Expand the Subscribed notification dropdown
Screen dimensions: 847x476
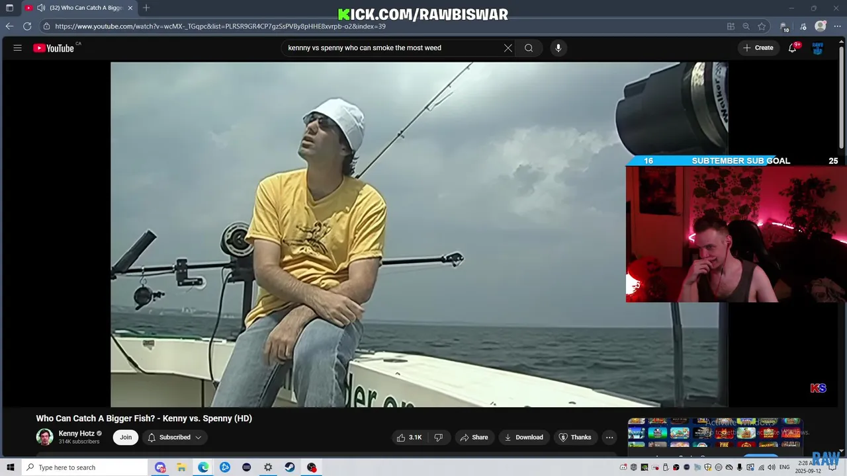pyautogui.click(x=175, y=437)
